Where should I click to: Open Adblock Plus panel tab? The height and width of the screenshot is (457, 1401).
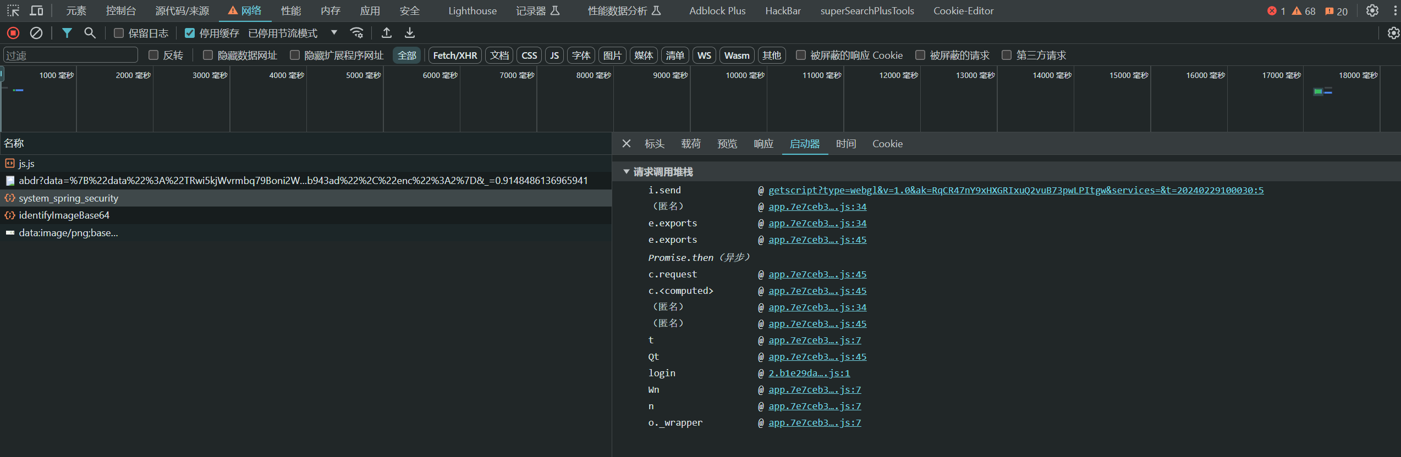click(x=717, y=11)
